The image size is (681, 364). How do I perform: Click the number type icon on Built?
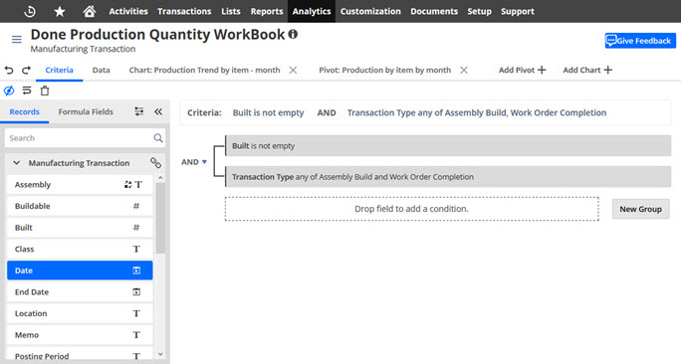(x=136, y=228)
